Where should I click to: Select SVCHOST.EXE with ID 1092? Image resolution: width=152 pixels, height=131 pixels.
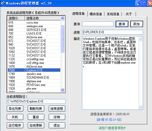pos(34,52)
